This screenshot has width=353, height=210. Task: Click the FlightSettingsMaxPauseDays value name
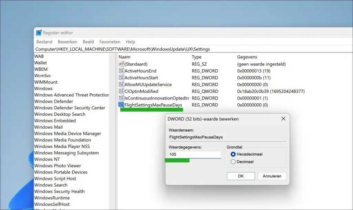pos(153,105)
